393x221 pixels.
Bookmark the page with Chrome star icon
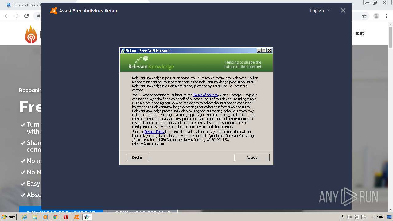[364, 16]
